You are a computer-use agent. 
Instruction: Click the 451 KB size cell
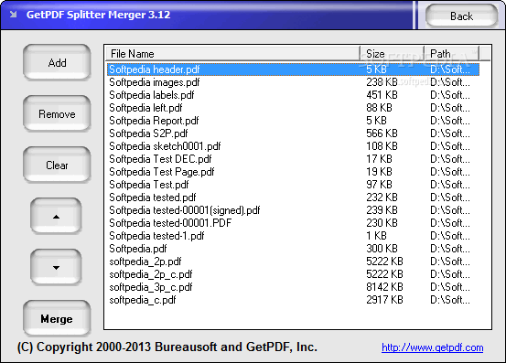[x=382, y=95]
